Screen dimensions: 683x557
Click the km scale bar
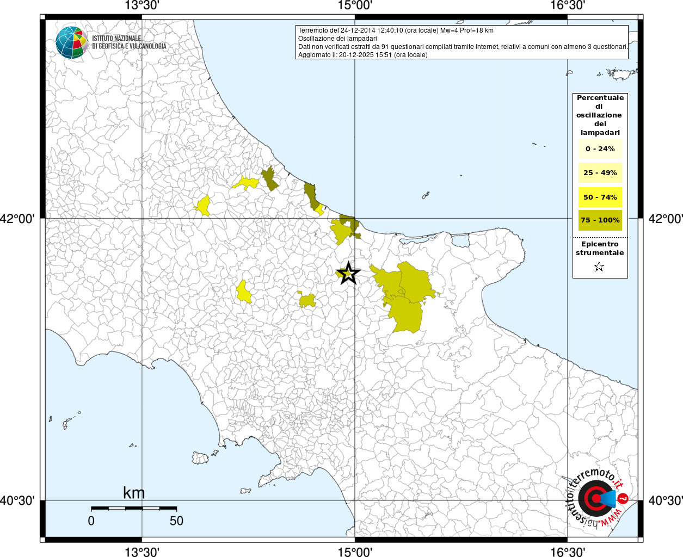(133, 508)
